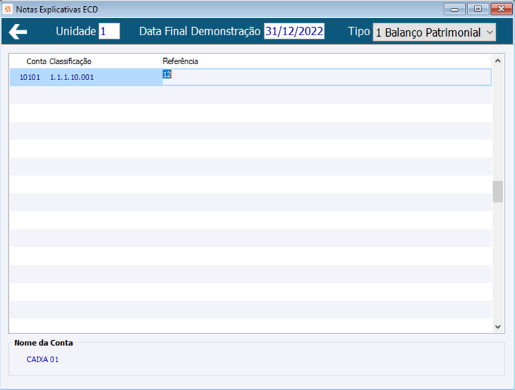Click the Referência cell containing 12
The image size is (515, 390).
(327, 77)
